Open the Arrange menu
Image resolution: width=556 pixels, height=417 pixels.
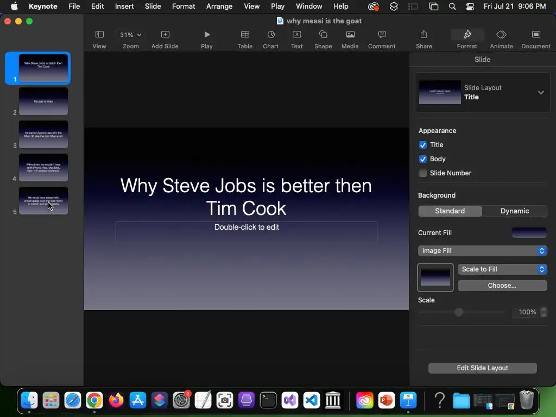pyautogui.click(x=219, y=7)
